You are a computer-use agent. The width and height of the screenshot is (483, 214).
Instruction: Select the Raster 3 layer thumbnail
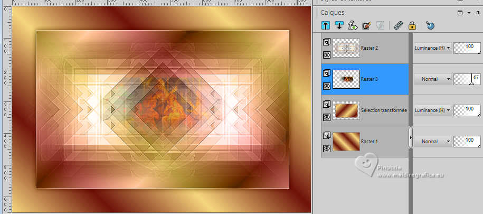[x=346, y=79]
